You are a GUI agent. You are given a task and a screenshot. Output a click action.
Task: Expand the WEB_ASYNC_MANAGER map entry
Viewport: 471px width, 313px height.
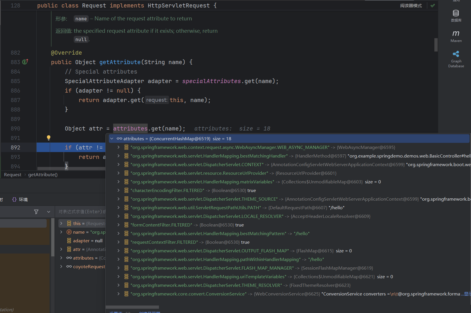(x=118, y=147)
